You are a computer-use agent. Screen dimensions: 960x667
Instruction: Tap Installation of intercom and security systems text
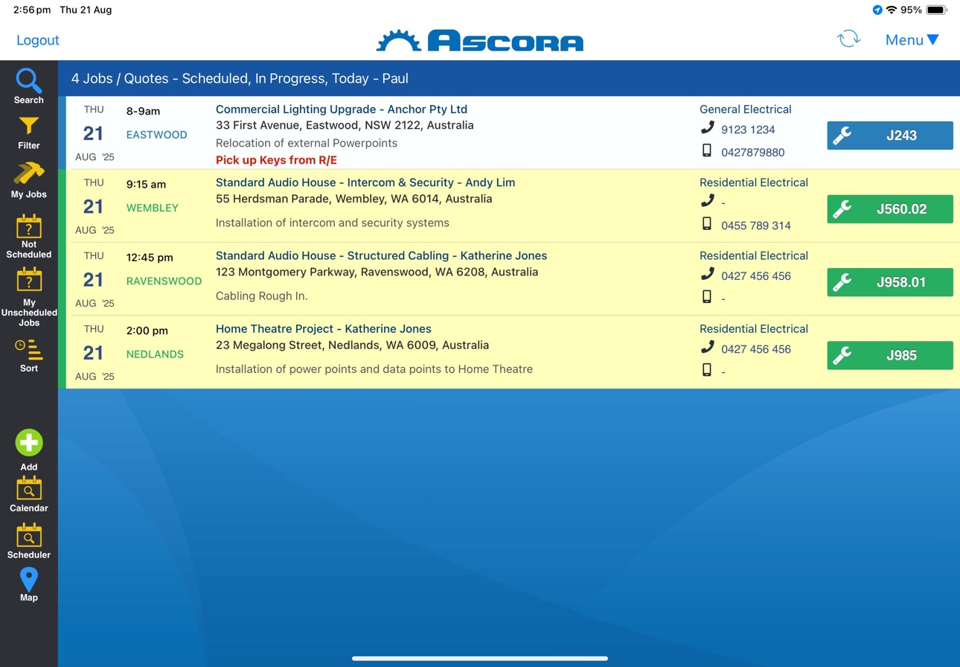[332, 223]
